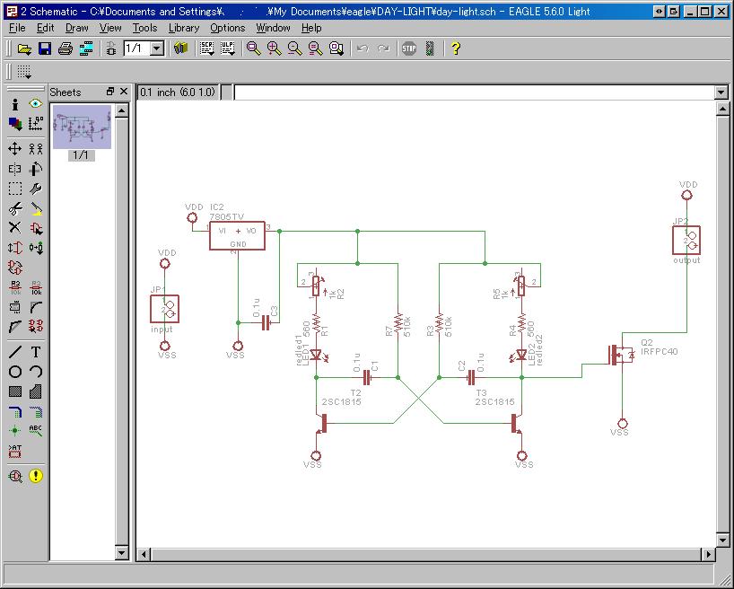
Task: Open the sheet selector 1/1 dropdown
Action: click(157, 48)
